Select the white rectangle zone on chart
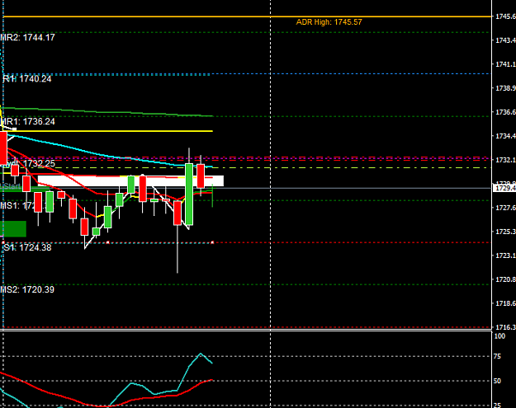The height and width of the screenshot is (408, 516). [130, 181]
